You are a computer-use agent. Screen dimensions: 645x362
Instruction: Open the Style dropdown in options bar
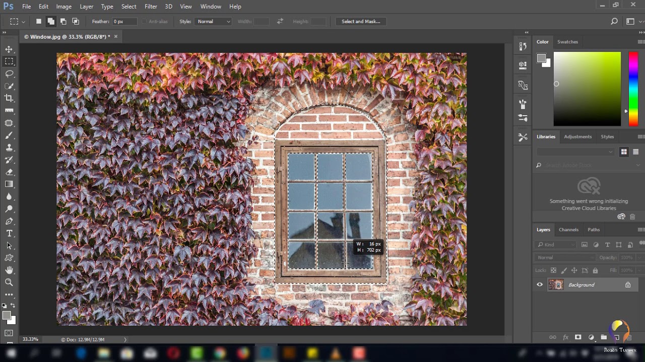click(214, 22)
